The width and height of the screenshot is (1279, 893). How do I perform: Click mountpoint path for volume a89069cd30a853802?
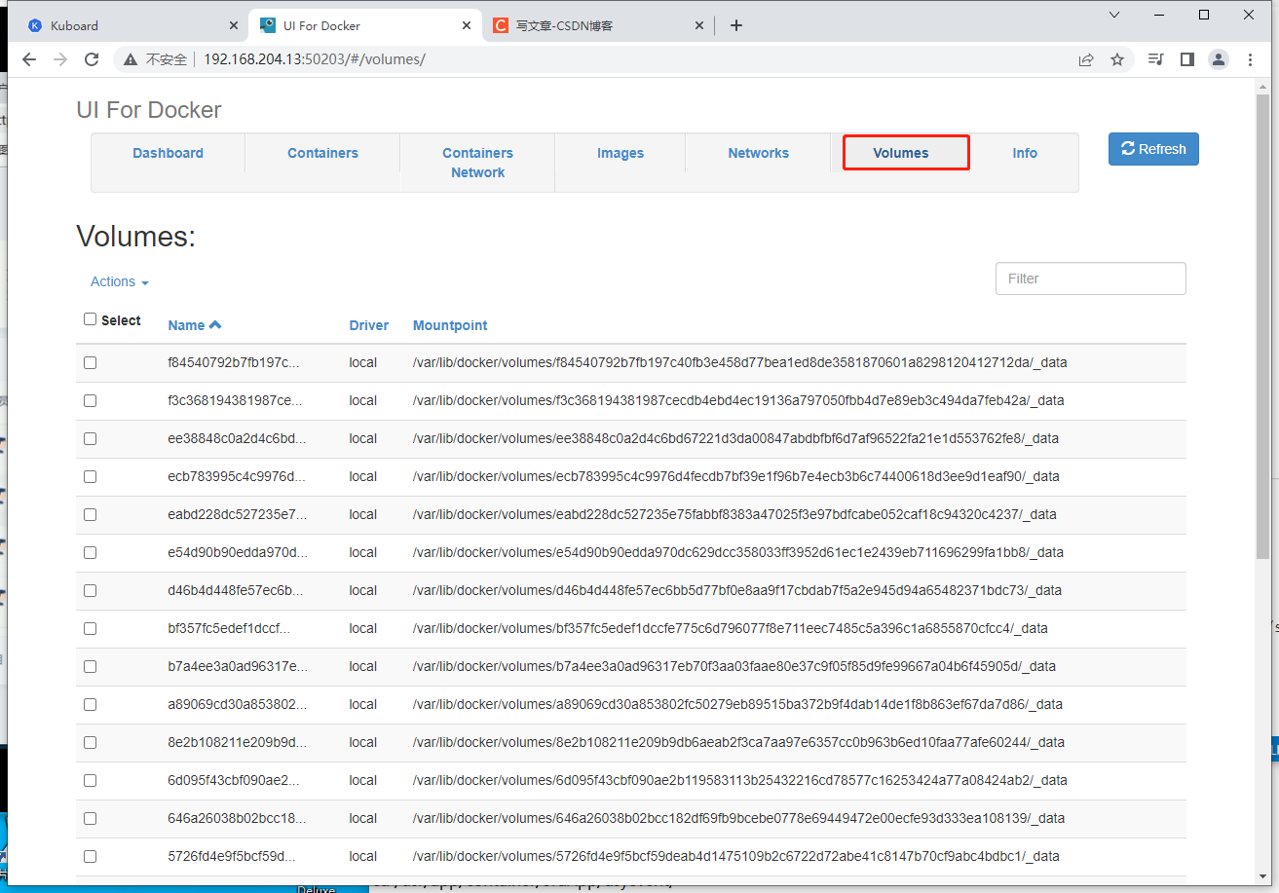[x=737, y=704]
